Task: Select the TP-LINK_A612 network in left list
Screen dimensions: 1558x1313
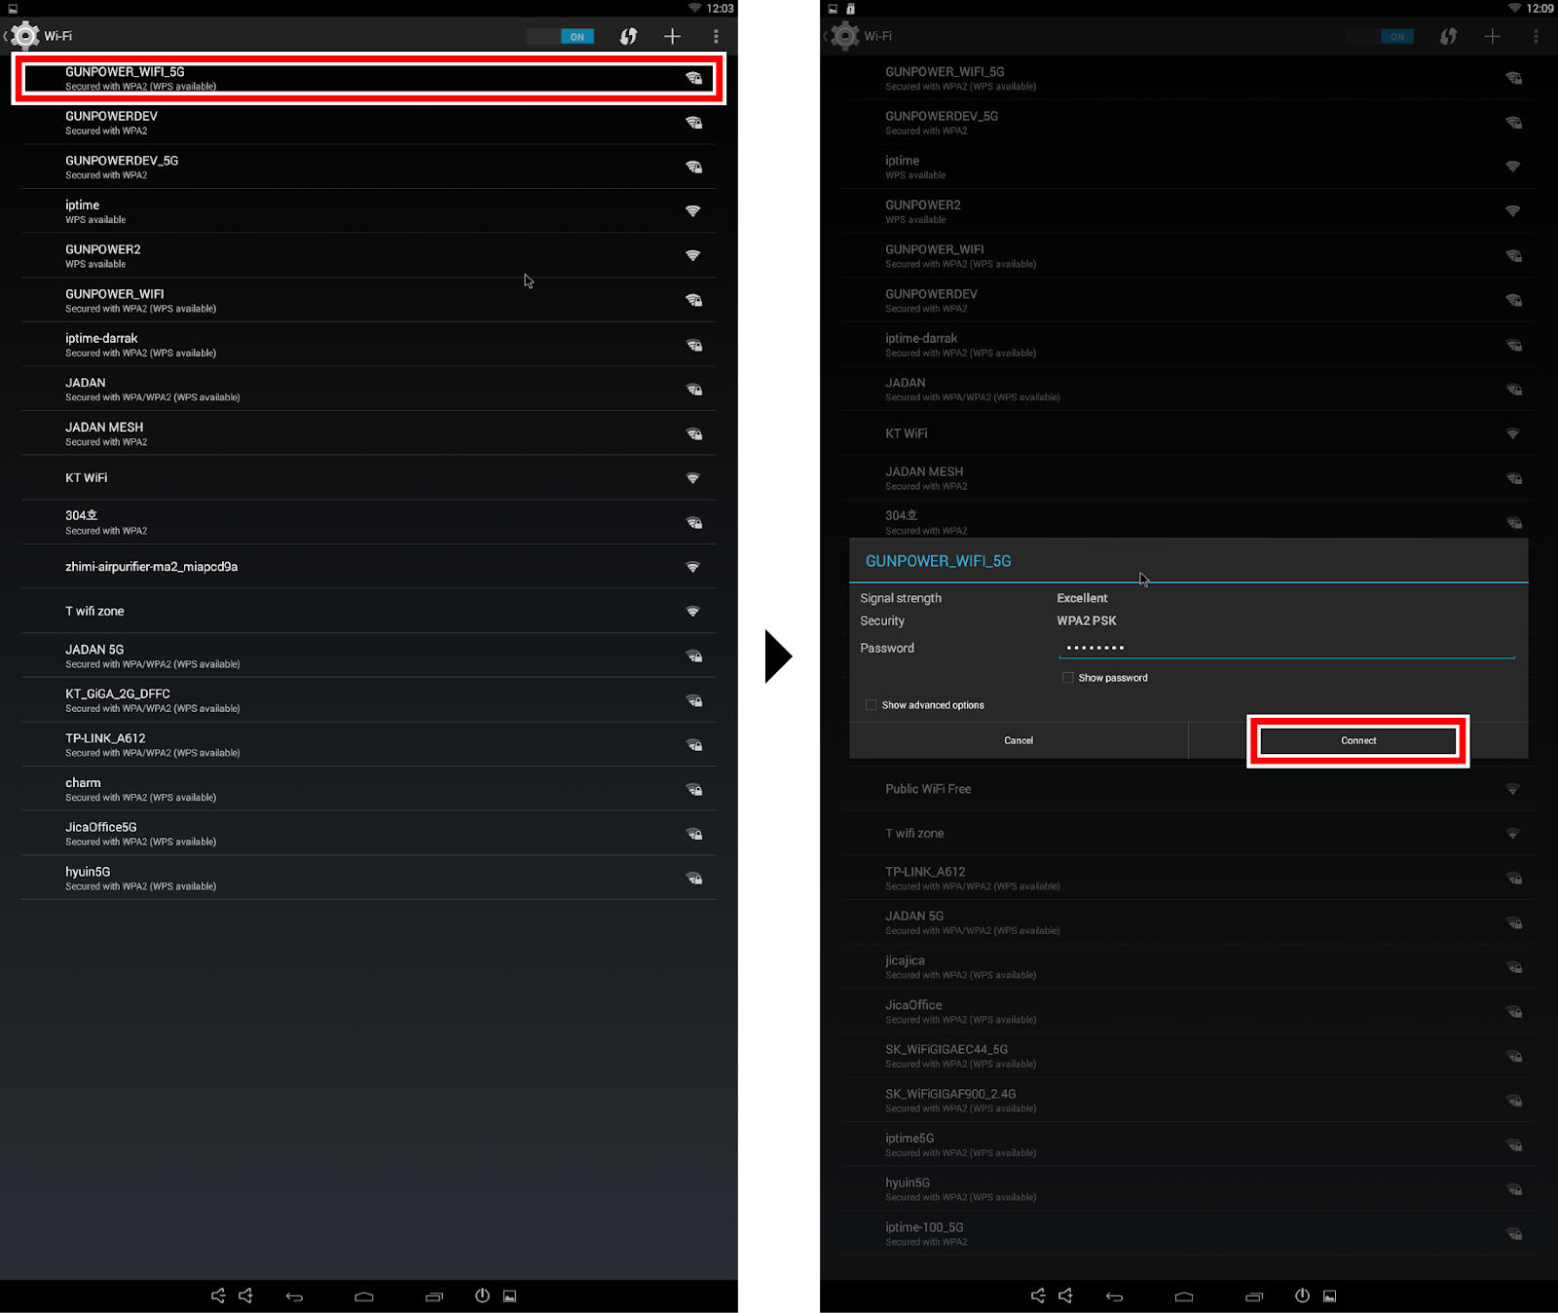Action: [368, 744]
